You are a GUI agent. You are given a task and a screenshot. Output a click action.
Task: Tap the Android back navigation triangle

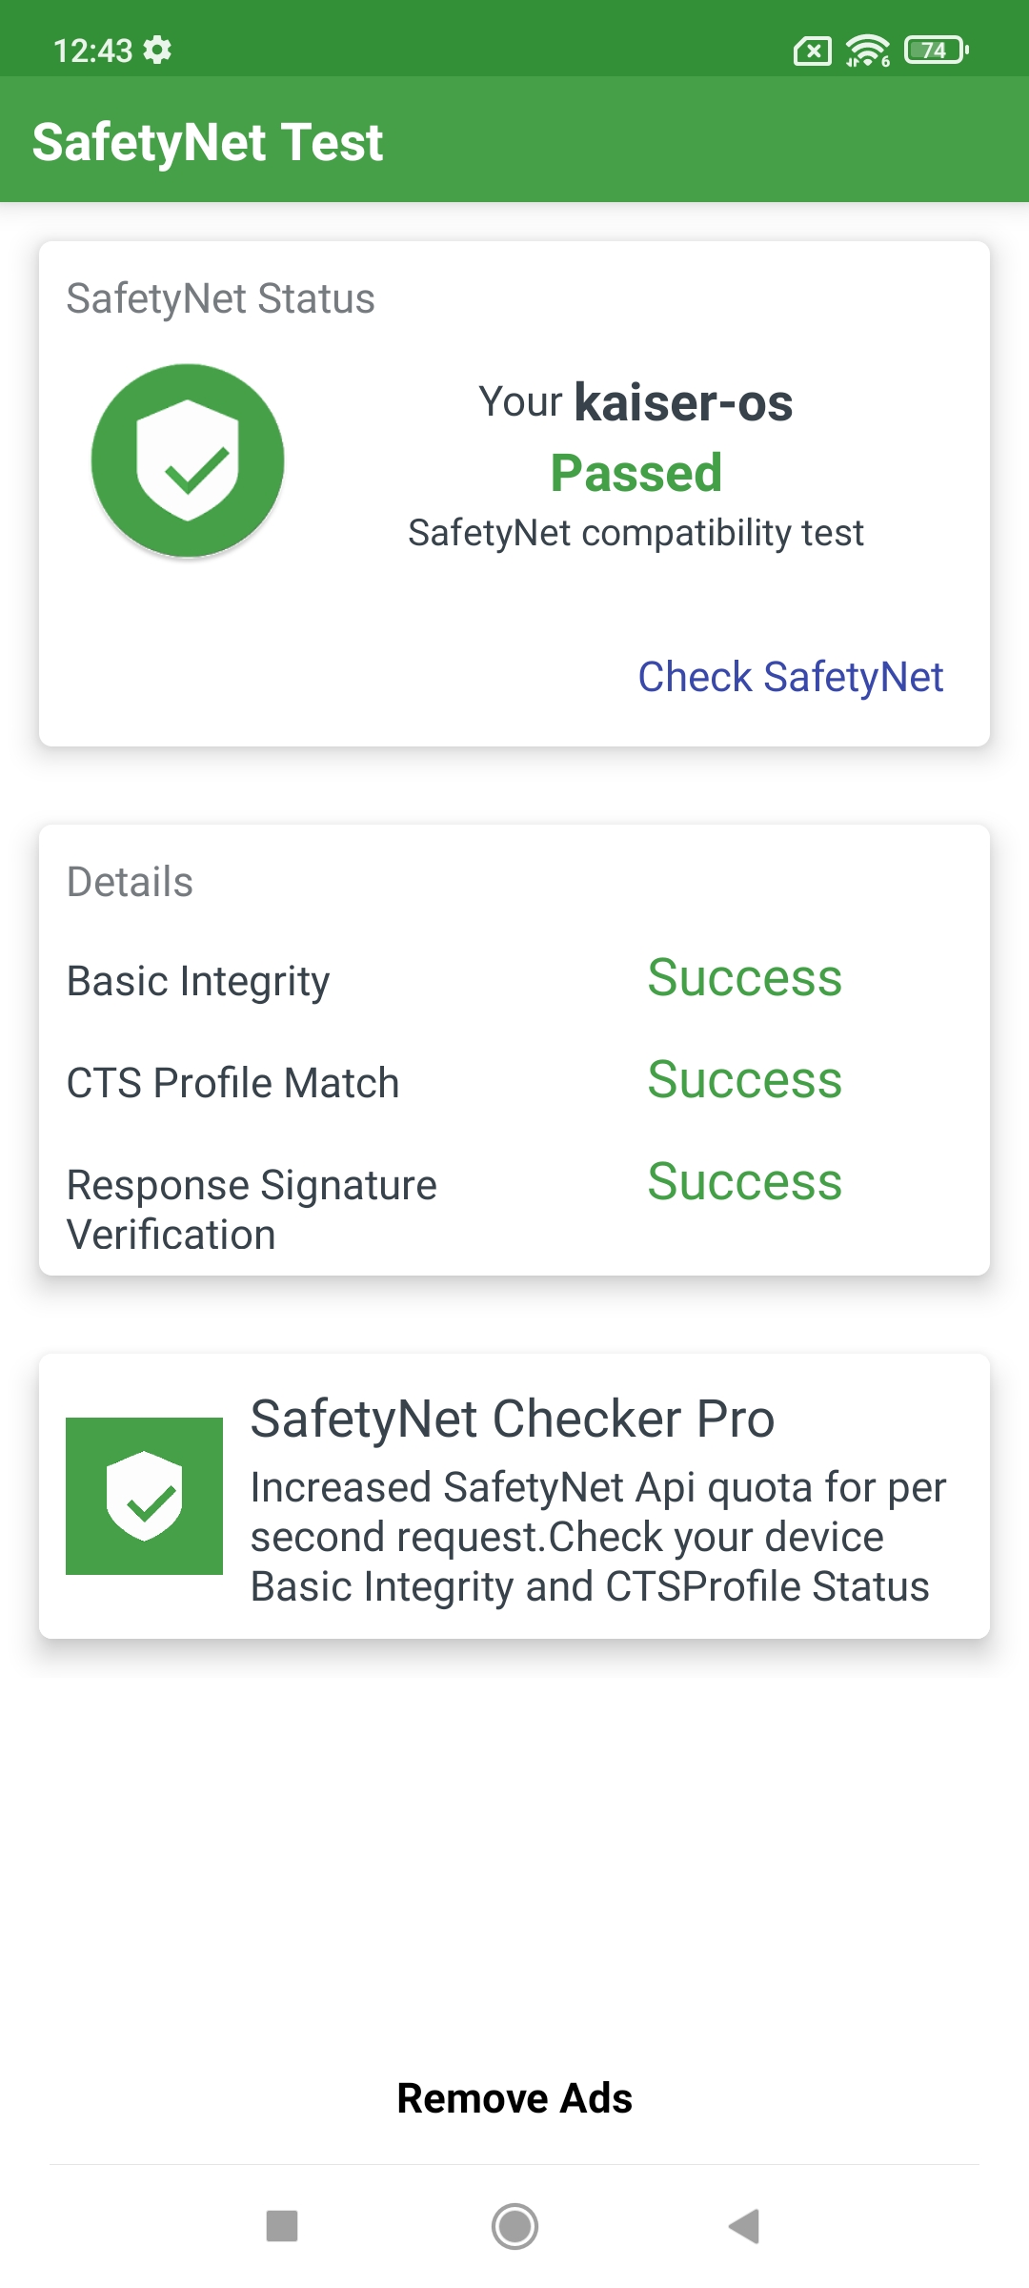[x=743, y=2227]
